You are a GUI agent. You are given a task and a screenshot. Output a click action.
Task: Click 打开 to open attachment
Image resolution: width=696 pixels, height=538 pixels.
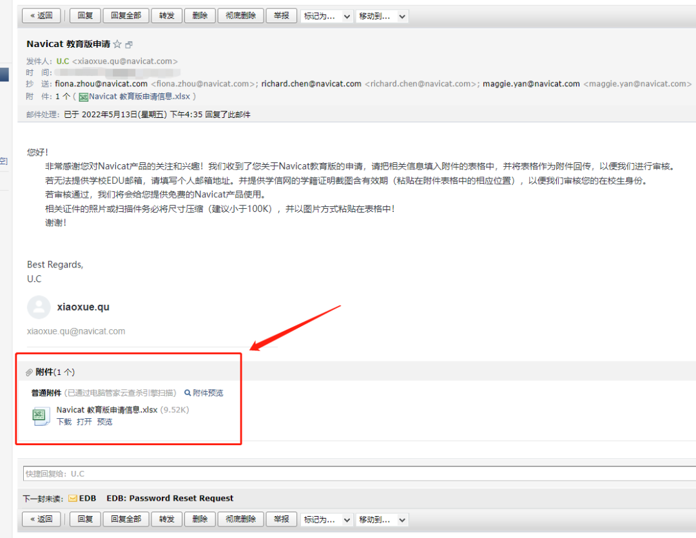pyautogui.click(x=84, y=421)
